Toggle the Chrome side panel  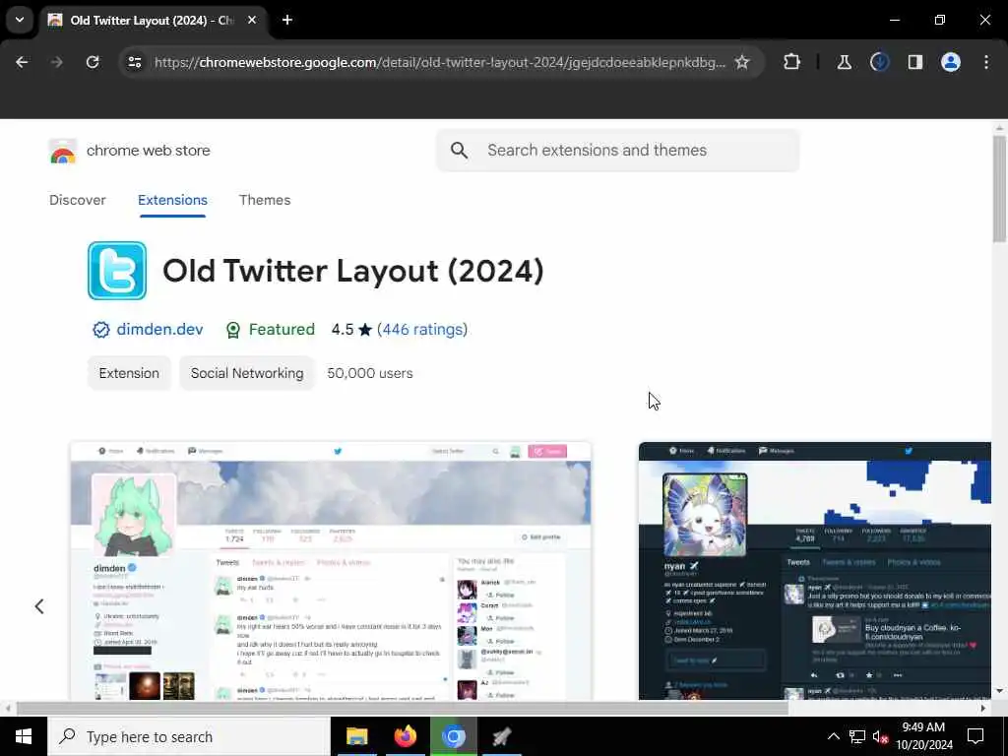click(x=914, y=62)
